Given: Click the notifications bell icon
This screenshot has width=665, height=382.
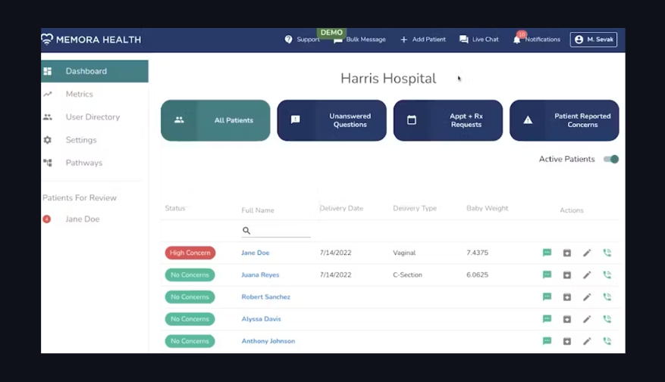Looking at the screenshot, I should pyautogui.click(x=516, y=40).
